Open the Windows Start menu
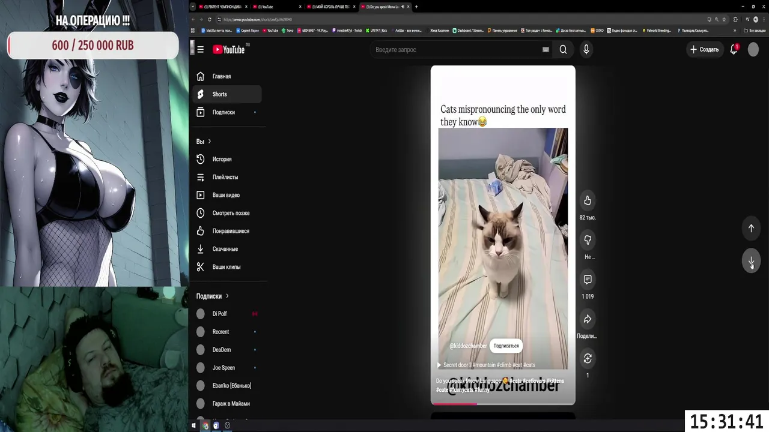This screenshot has height=432, width=769. [x=193, y=425]
